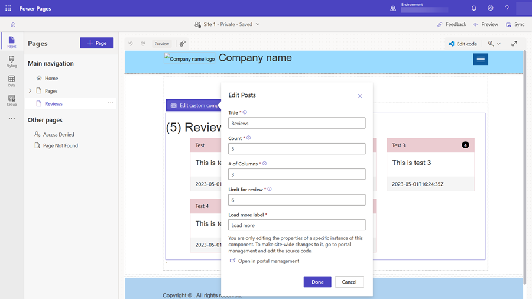This screenshot has width=532, height=299.
Task: Click the redo arrow in the toolbar
Action: [143, 44]
